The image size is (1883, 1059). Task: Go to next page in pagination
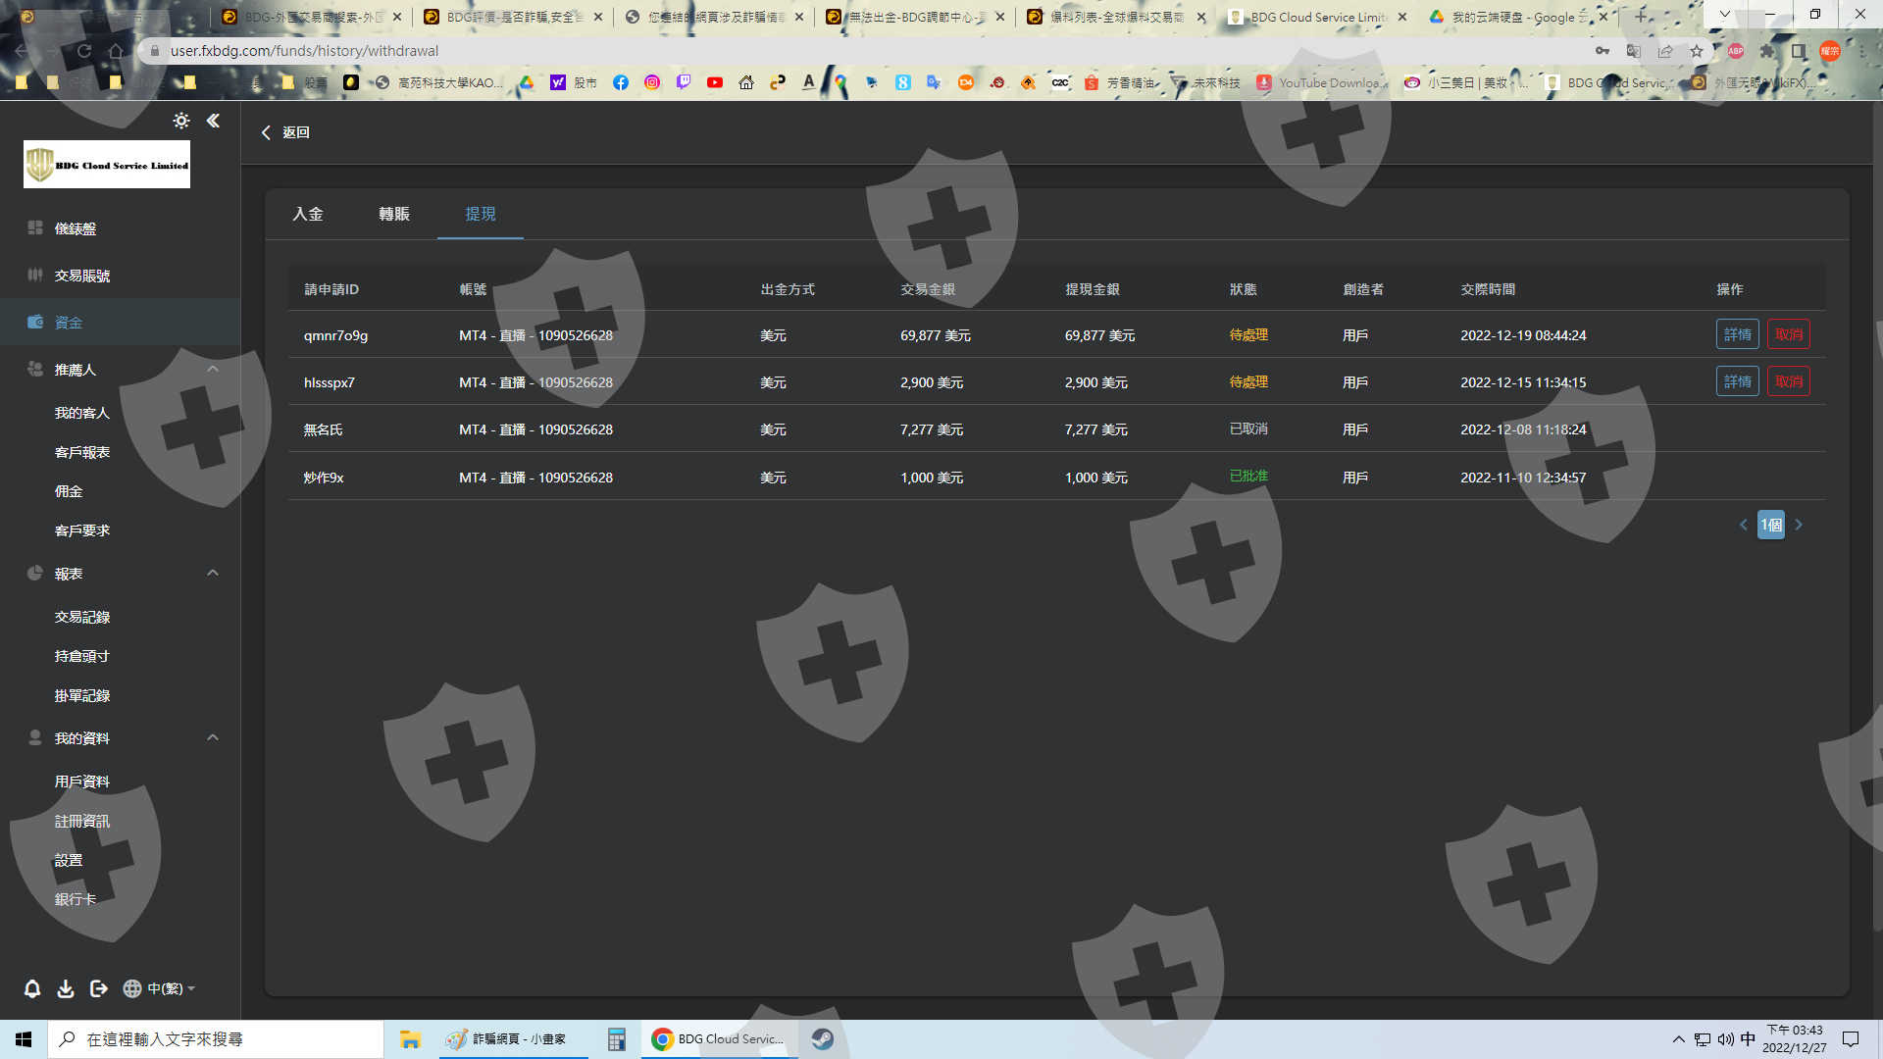click(1799, 525)
